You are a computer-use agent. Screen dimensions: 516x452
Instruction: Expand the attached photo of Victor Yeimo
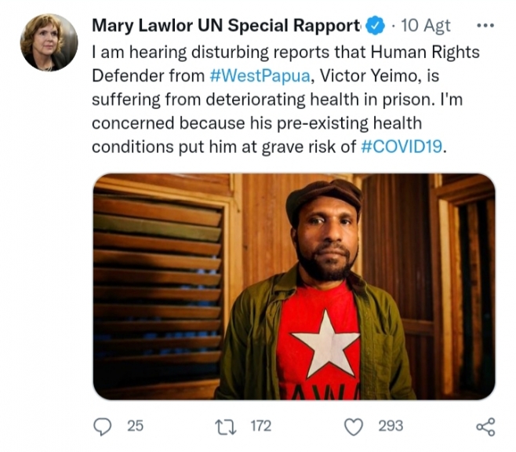293,286
